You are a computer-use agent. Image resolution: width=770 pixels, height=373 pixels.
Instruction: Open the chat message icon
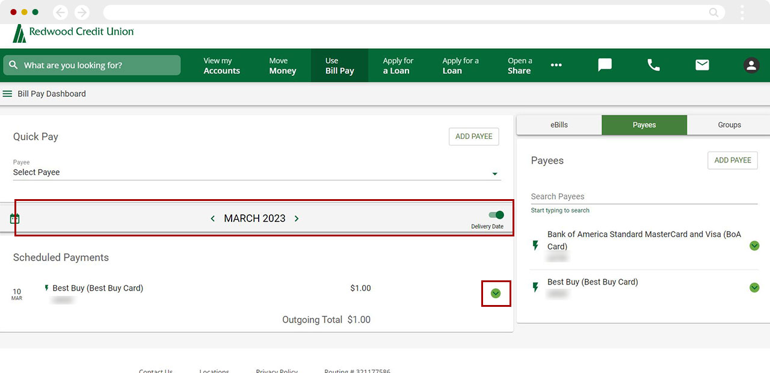(x=605, y=65)
